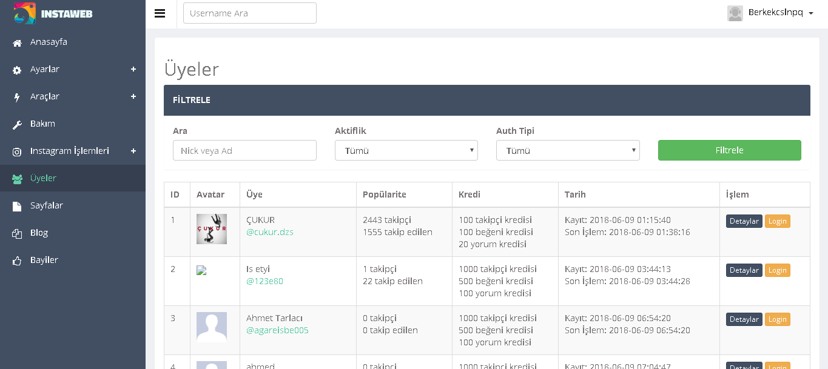828x369 pixels.
Task: Click the Ayarlar gear icon
Action: 17,70
